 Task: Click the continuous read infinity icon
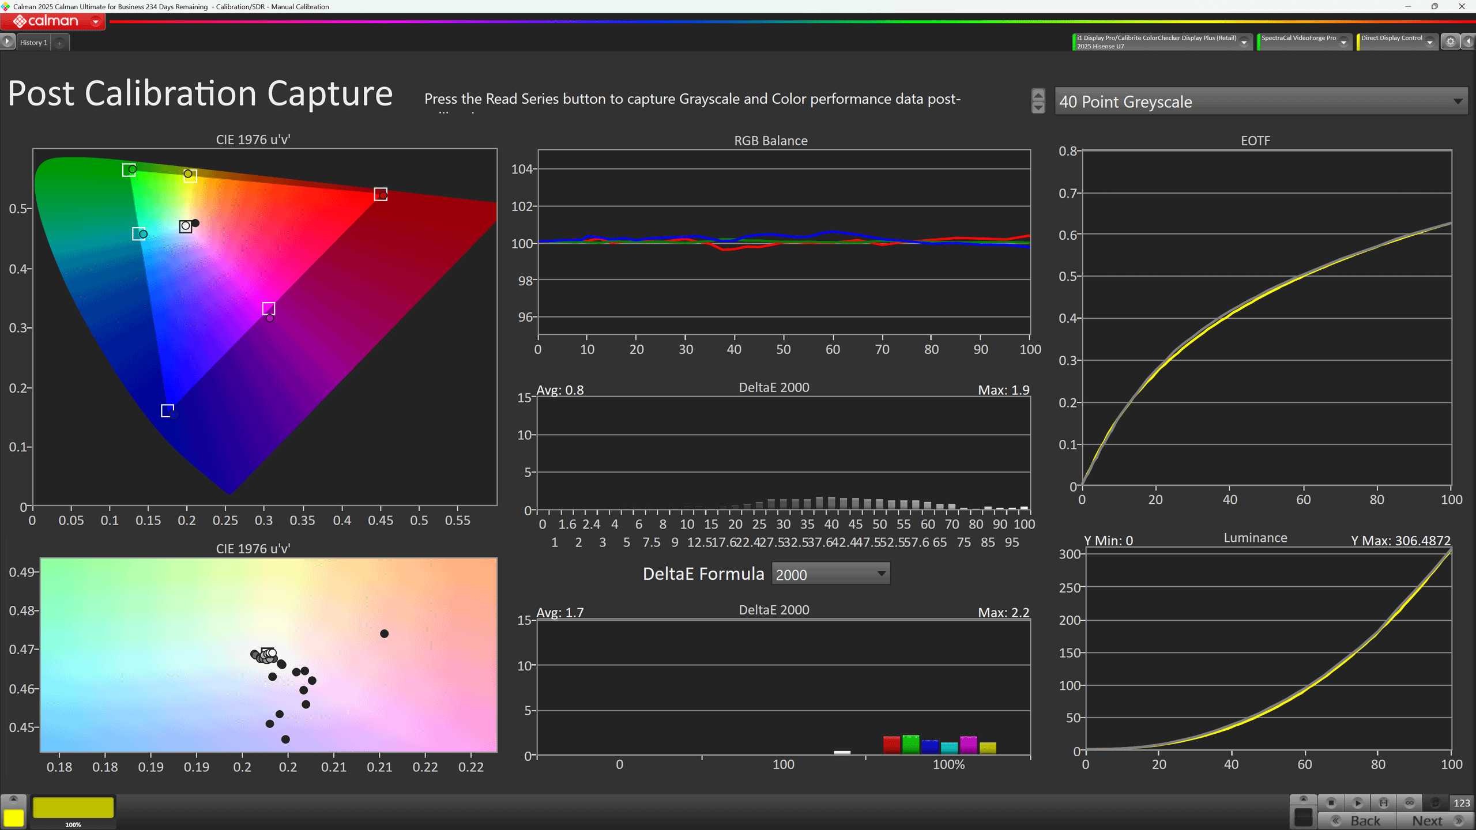tap(1410, 802)
